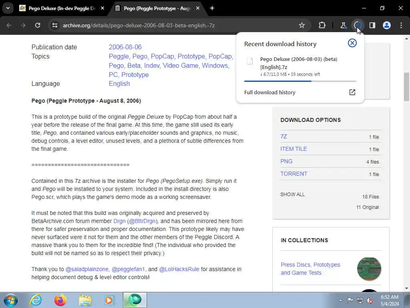Open the Chrome three-dot menu
Image resolution: width=410 pixels, height=308 pixels.
[x=401, y=25]
